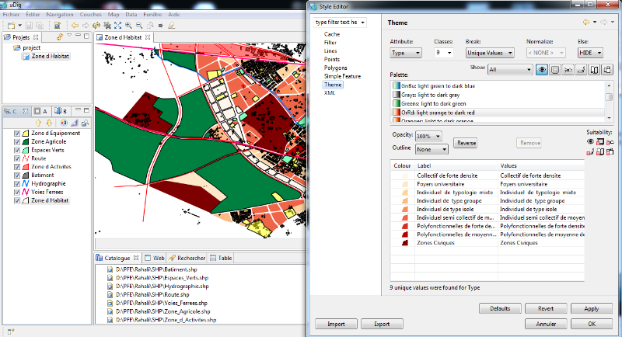
Task: Open the Opacity dropdown set to 100%
Action: (x=428, y=136)
